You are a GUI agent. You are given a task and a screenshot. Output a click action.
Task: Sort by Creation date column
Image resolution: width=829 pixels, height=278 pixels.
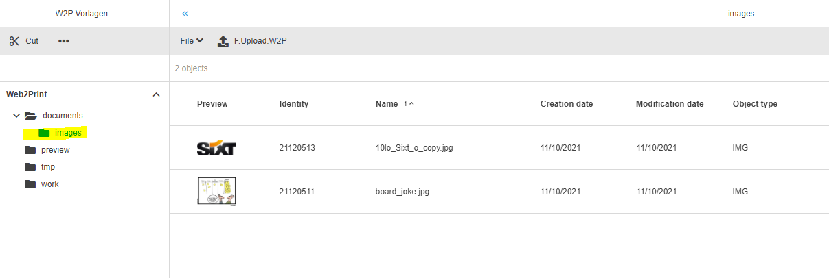tap(567, 104)
